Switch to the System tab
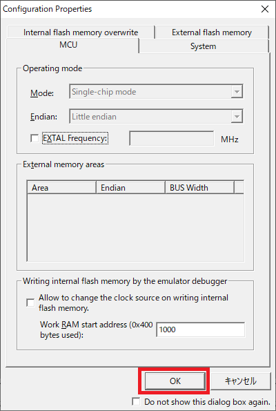This screenshot has width=276, height=411. tap(204, 46)
